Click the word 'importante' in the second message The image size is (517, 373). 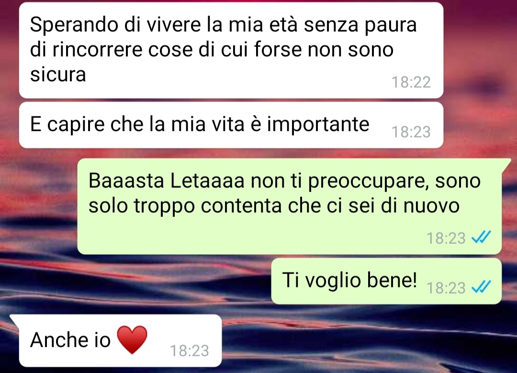318,124
